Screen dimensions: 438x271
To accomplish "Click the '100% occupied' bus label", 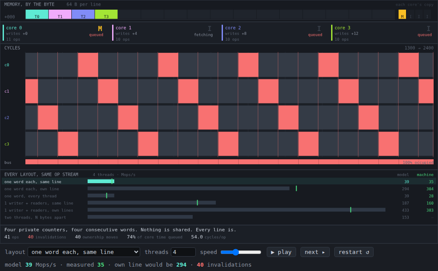I will click(x=418, y=162).
